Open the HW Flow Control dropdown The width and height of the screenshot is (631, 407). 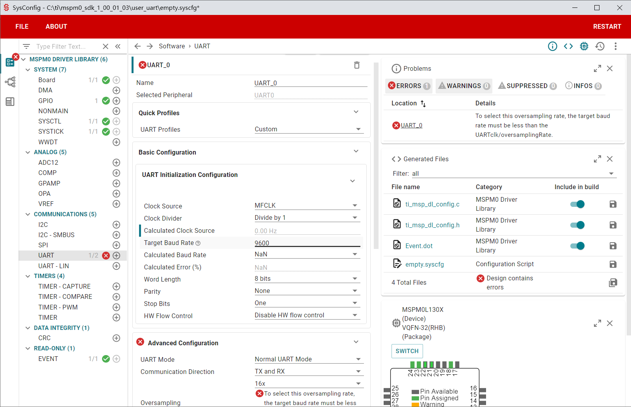tap(307, 315)
